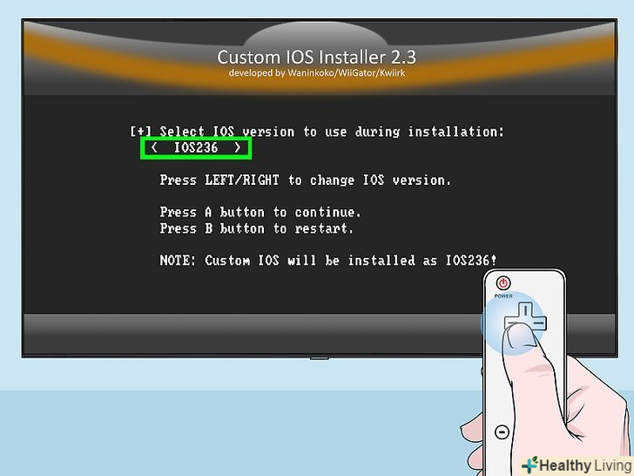Click the Wii Remote minus button

[x=502, y=432]
